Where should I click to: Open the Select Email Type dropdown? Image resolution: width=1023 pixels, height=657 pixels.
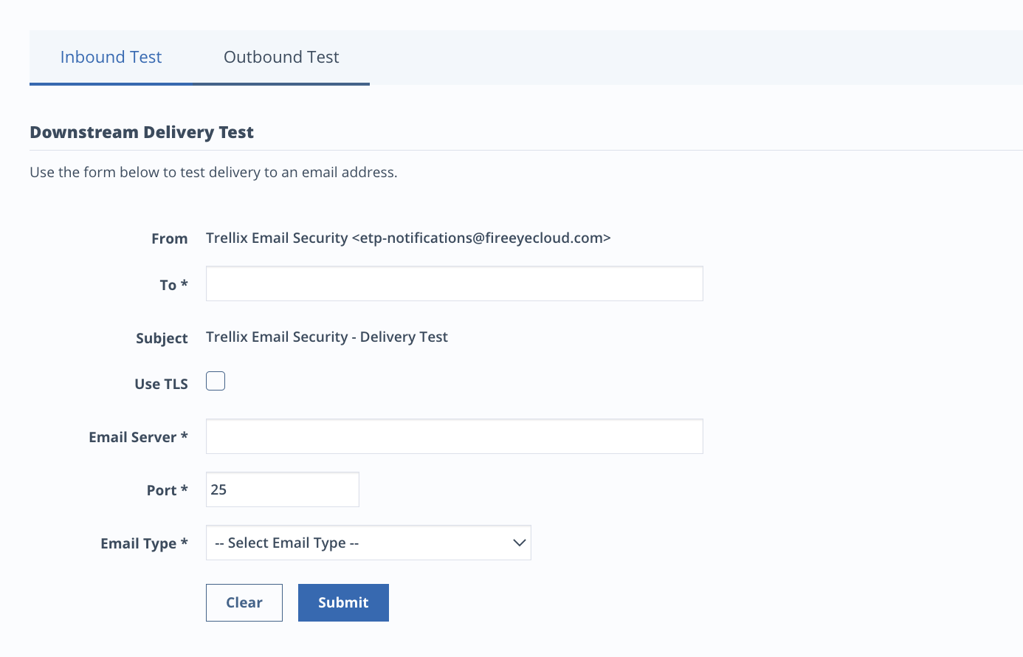[368, 543]
